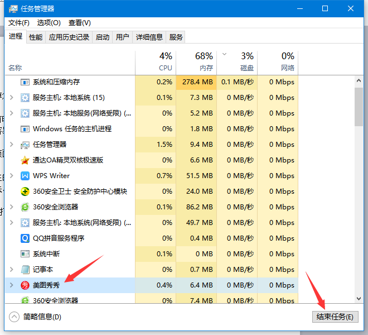368x335 pixels.
Task: Sort by the 网络 column header
Action: point(278,63)
